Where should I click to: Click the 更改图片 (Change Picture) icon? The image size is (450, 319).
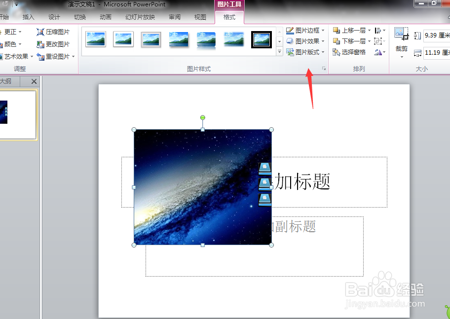(x=39, y=44)
